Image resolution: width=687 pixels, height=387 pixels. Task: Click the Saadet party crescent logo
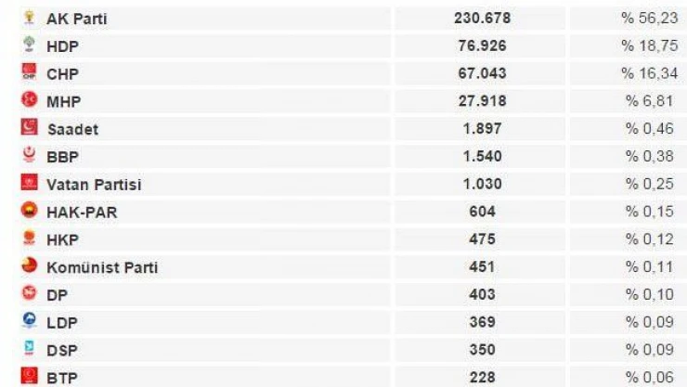tap(30, 127)
